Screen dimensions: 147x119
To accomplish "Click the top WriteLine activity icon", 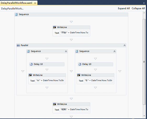I will click(55, 27).
